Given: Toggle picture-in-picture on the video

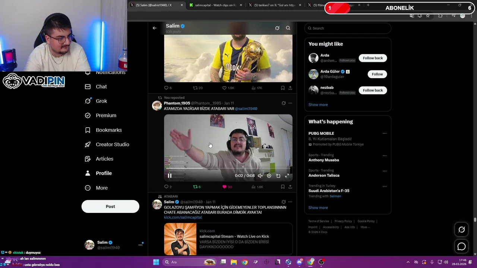Looking at the screenshot, I should 278,176.
